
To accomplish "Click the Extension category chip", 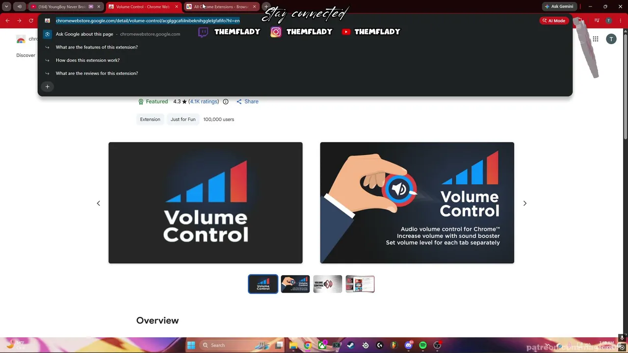I will [x=150, y=119].
